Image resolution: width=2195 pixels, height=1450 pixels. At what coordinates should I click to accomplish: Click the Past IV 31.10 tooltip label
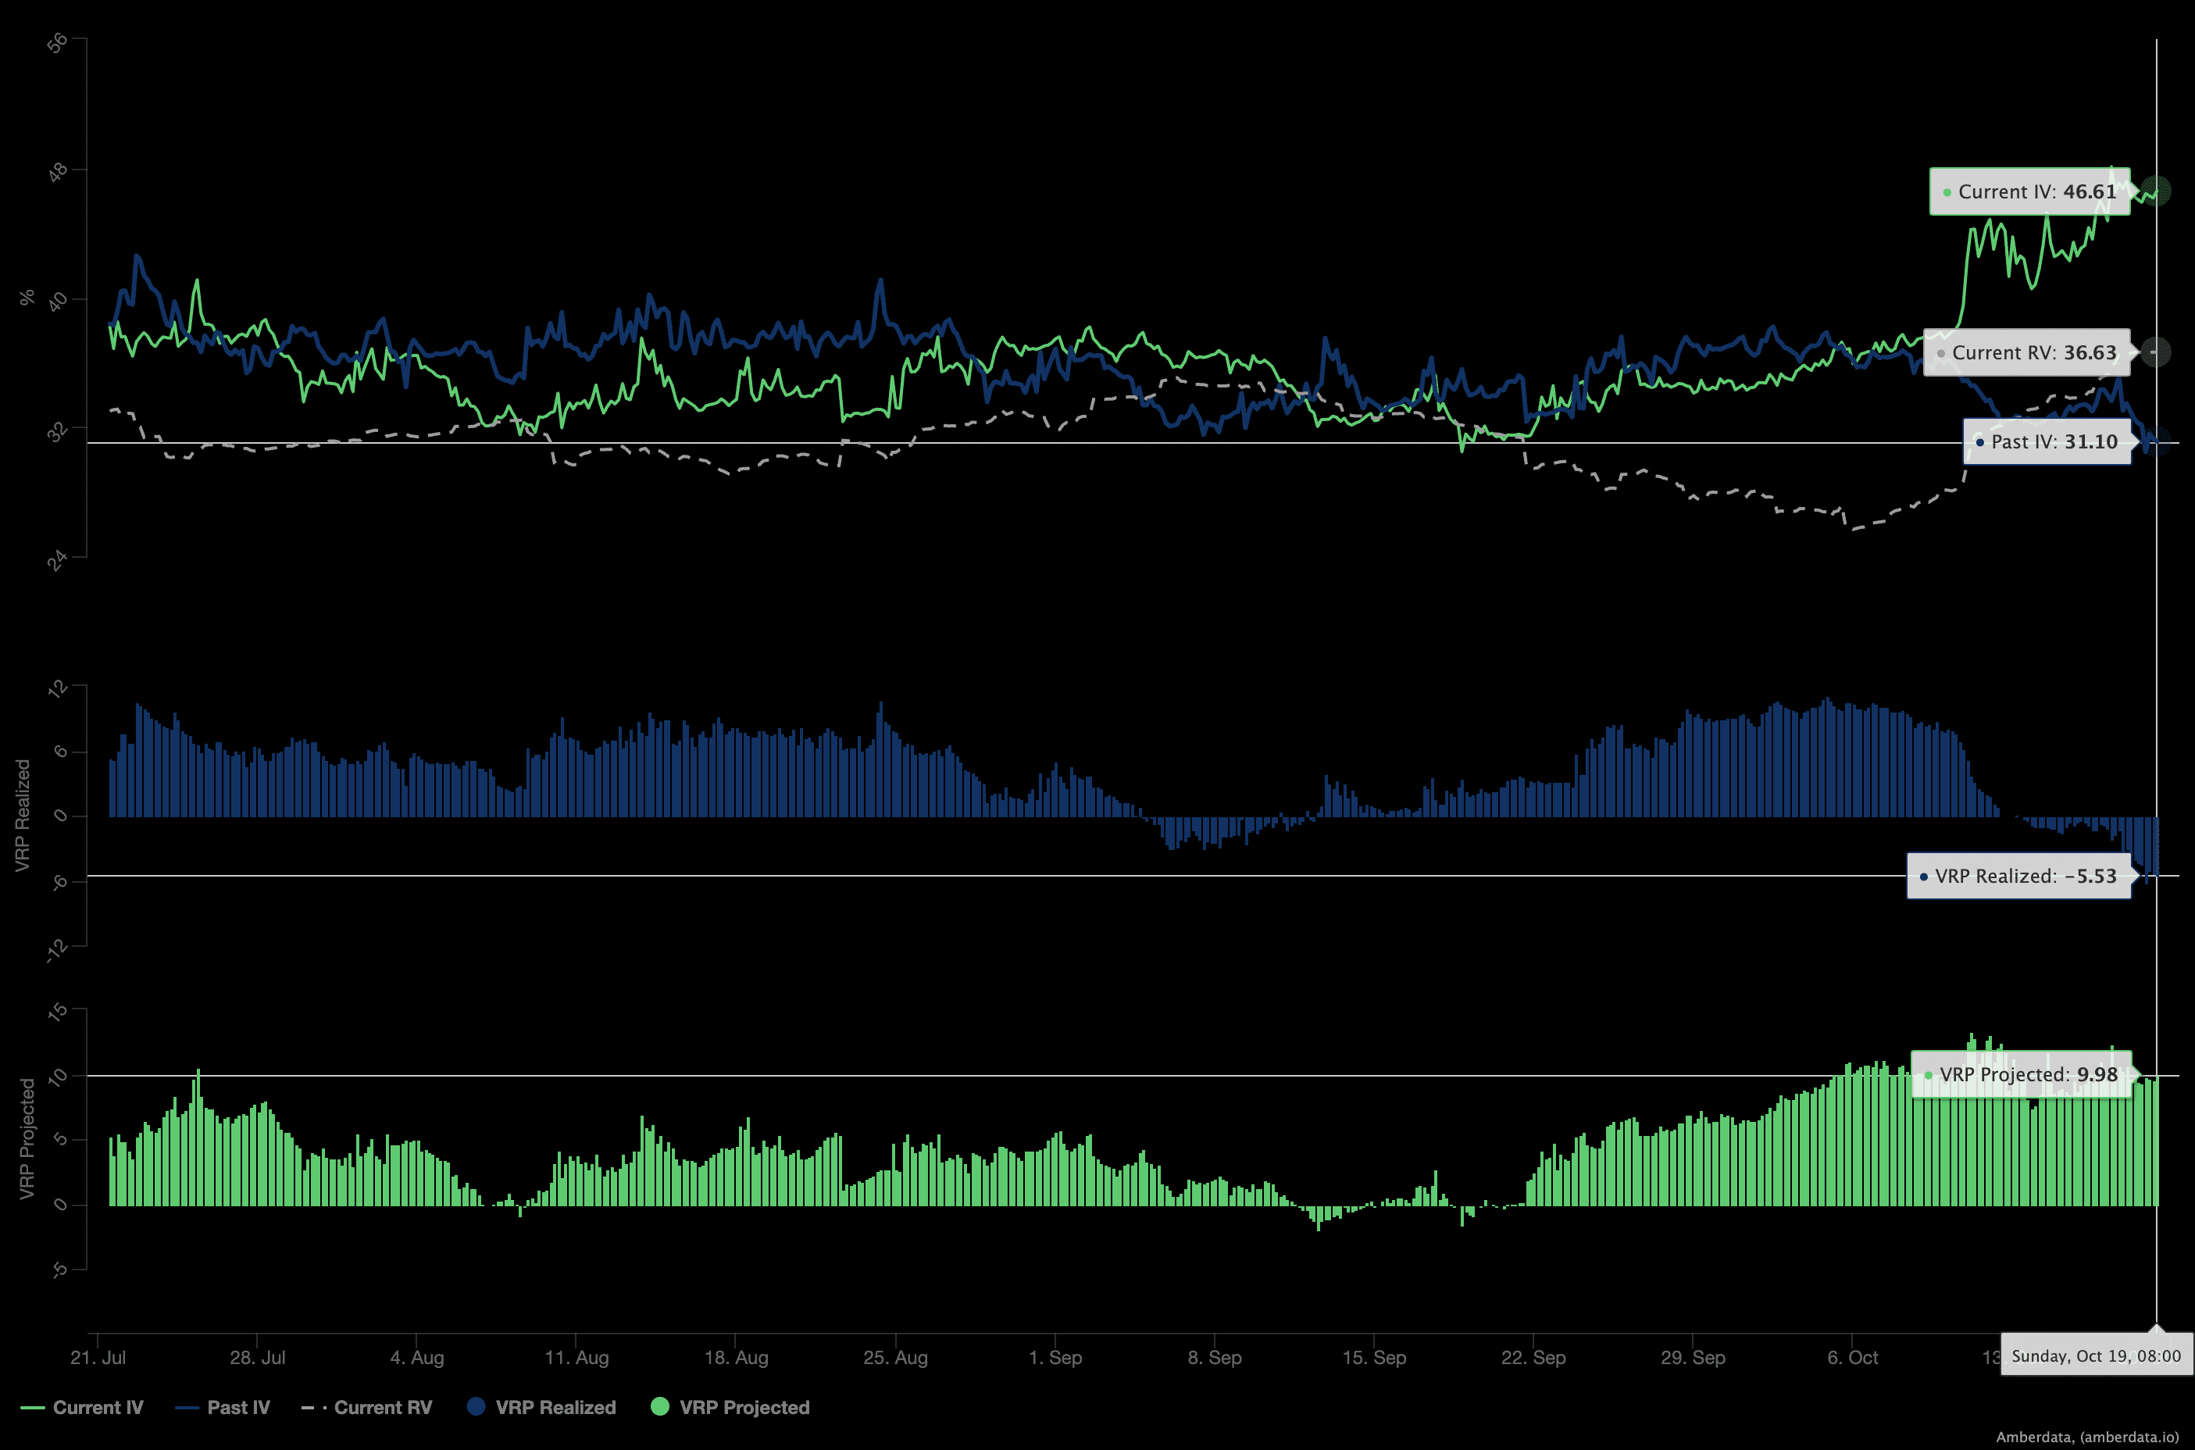2047,442
